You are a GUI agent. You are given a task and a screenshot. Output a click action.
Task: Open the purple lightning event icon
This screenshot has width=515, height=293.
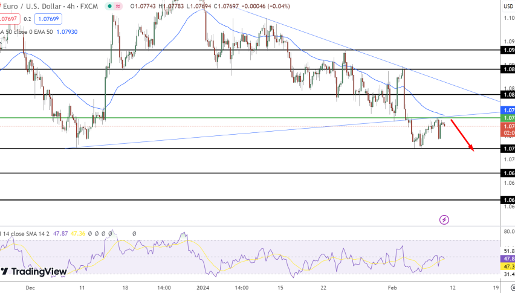click(444, 219)
